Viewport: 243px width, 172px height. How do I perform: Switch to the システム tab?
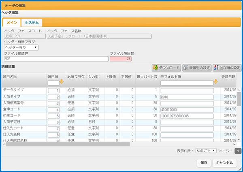(32, 23)
